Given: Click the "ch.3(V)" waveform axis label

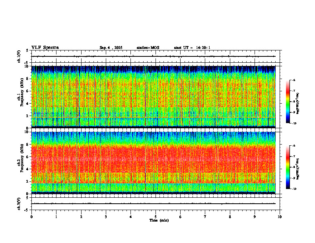Looking at the screenshot, I should pyautogui.click(x=19, y=204).
